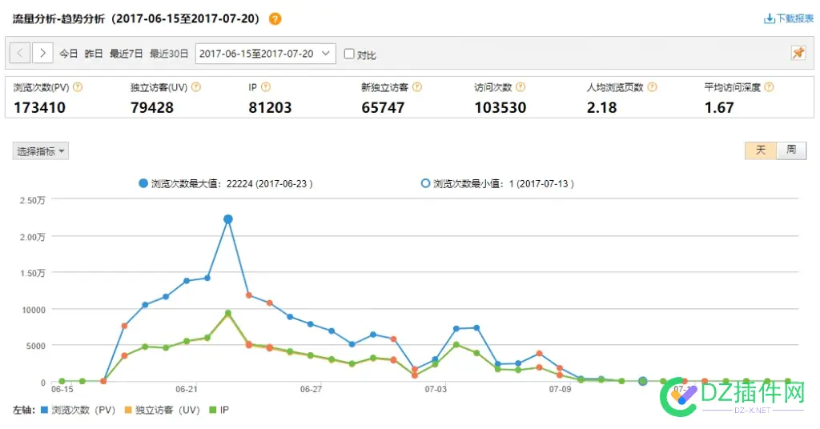Toggle IP green legend swatch
The height and width of the screenshot is (429, 820).
pyautogui.click(x=212, y=410)
